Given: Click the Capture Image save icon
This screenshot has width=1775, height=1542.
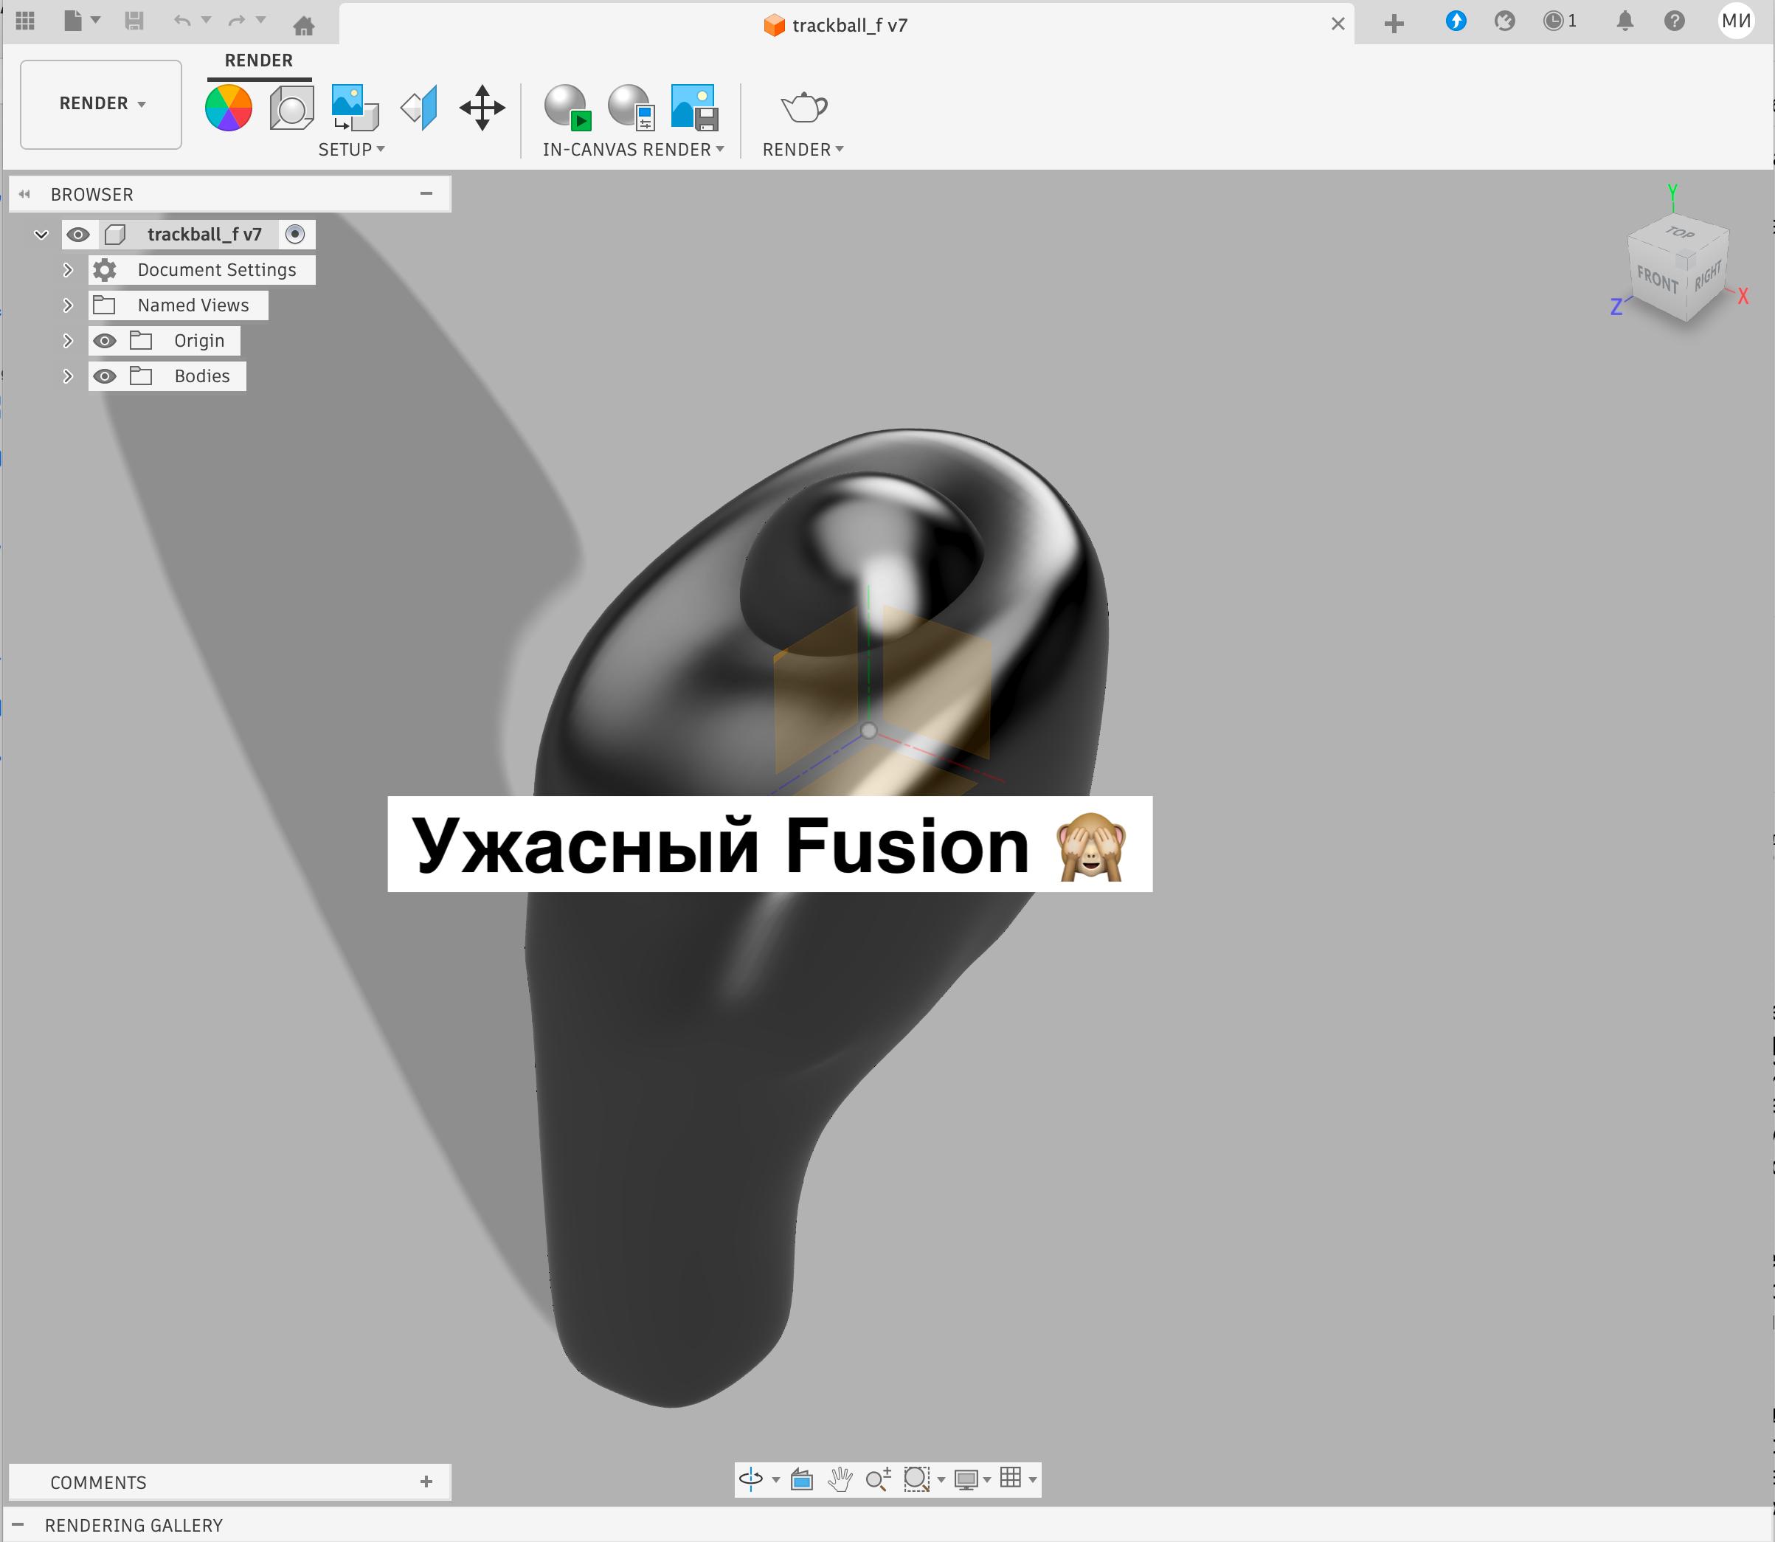Looking at the screenshot, I should point(694,108).
